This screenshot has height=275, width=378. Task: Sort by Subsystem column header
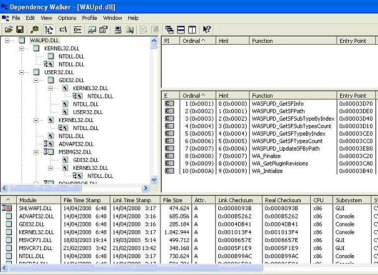352,200
